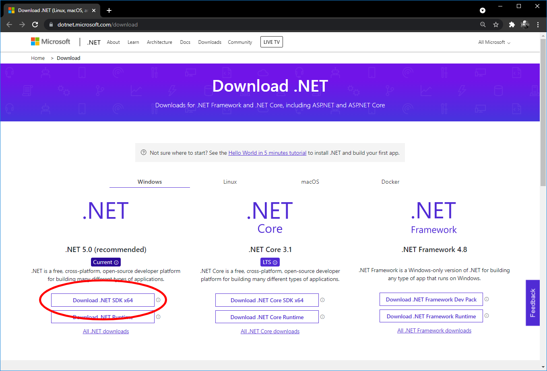Open the All .NET Core downloads link

pos(270,332)
